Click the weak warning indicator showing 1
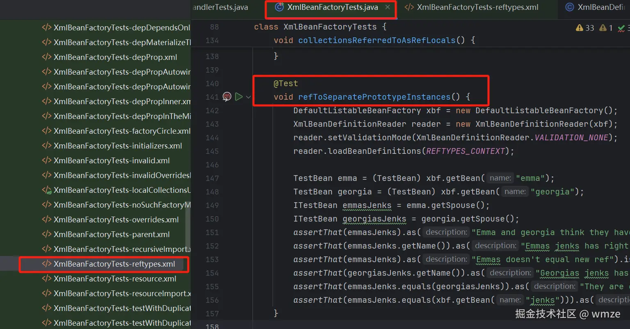This screenshot has width=630, height=329. [x=603, y=28]
